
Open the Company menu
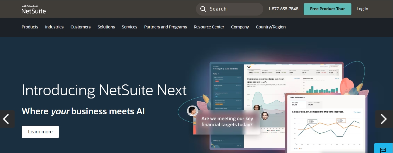(x=240, y=27)
